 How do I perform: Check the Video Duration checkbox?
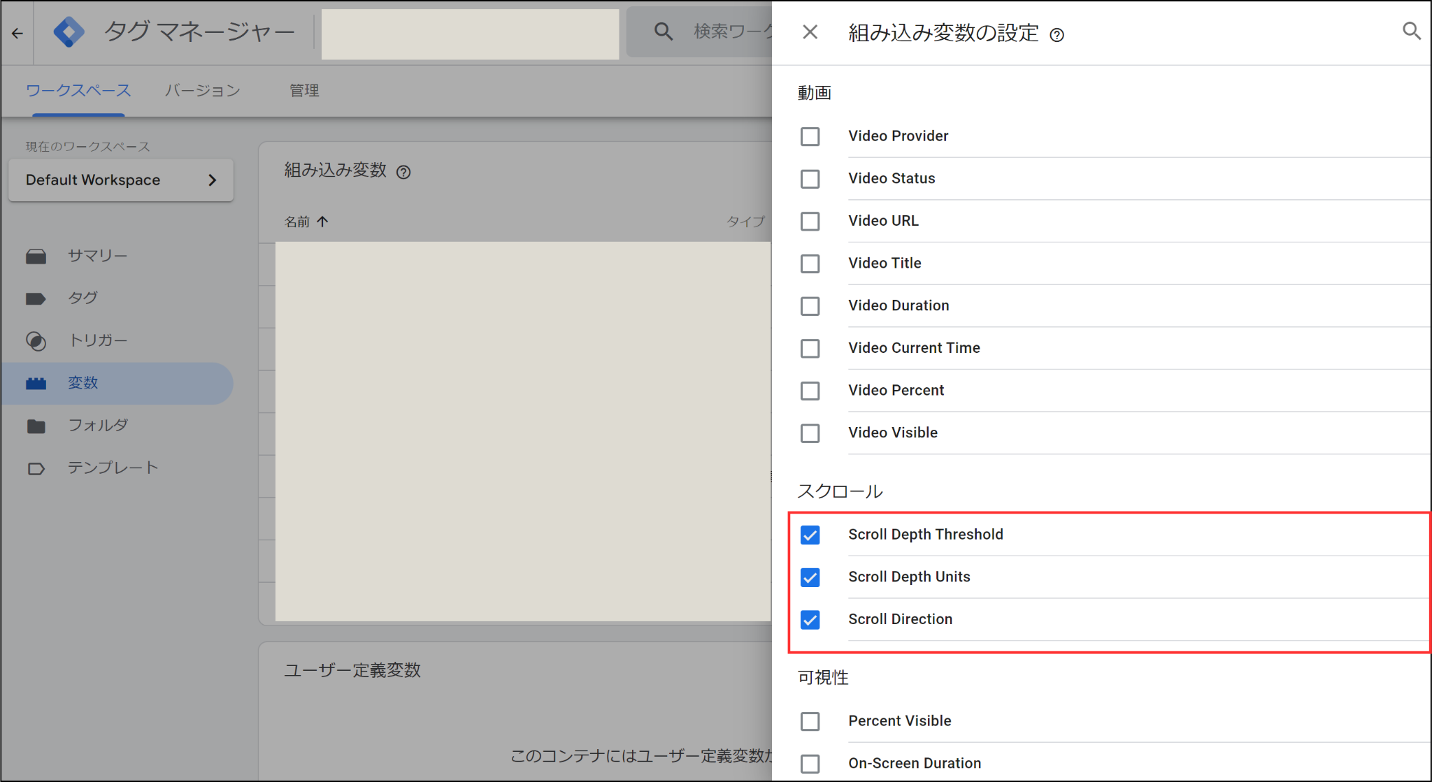(x=810, y=306)
